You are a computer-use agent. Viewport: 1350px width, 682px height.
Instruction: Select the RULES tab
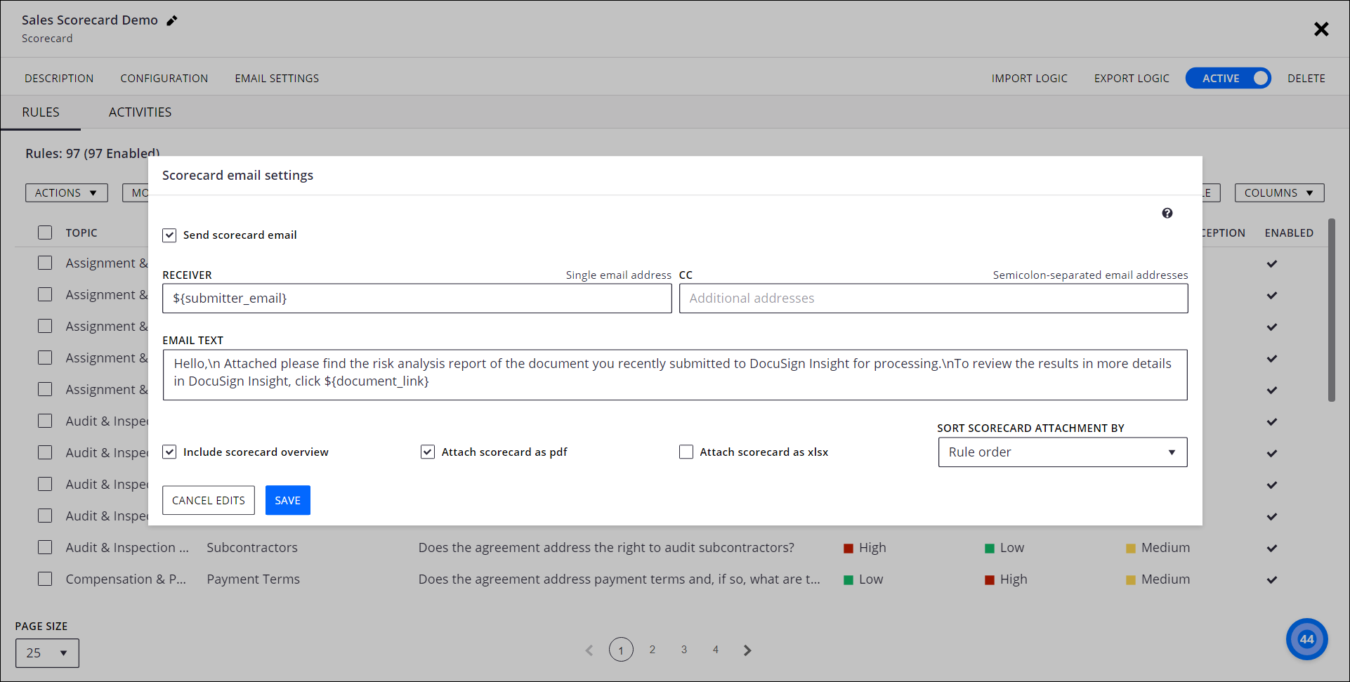[x=41, y=112]
